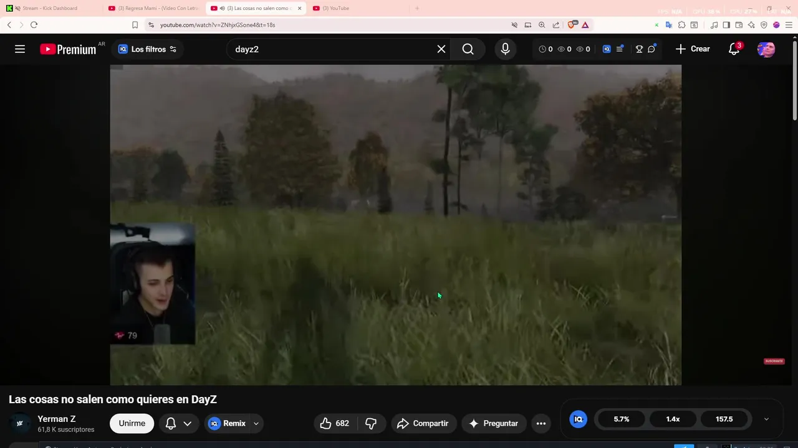Open Brave Shields lion icon
This screenshot has height=448, width=798.
point(572,25)
